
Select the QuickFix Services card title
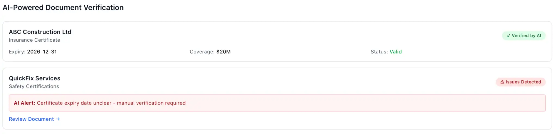[x=35, y=78]
